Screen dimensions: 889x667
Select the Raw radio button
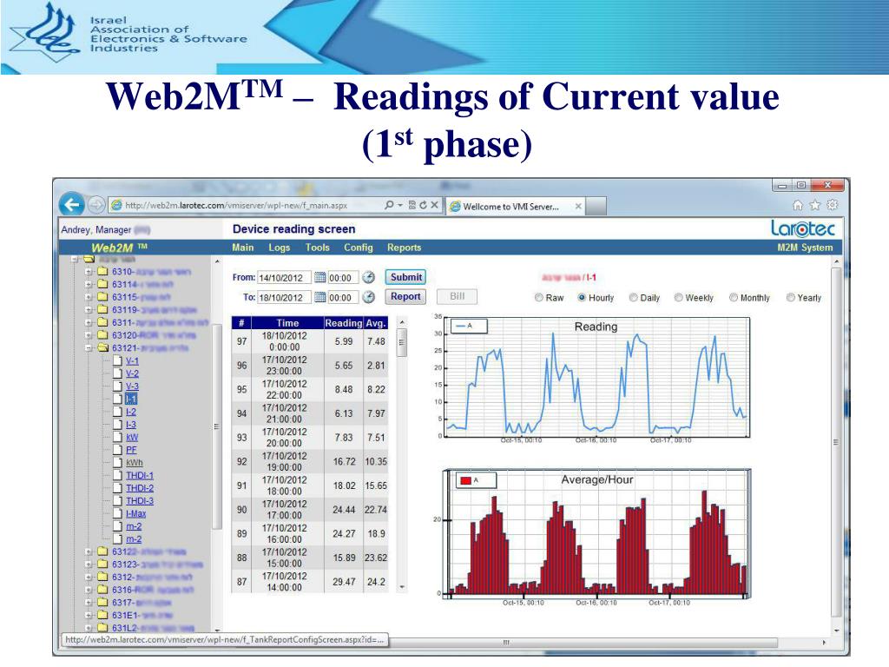pos(539,297)
